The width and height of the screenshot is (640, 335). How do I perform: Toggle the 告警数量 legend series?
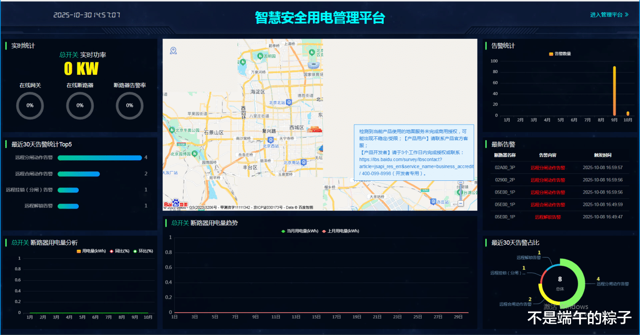click(x=560, y=54)
